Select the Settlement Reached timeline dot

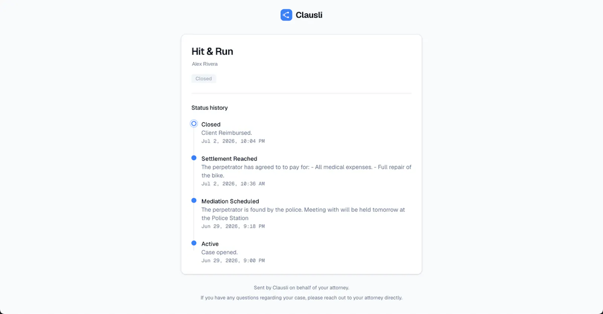[x=194, y=158]
